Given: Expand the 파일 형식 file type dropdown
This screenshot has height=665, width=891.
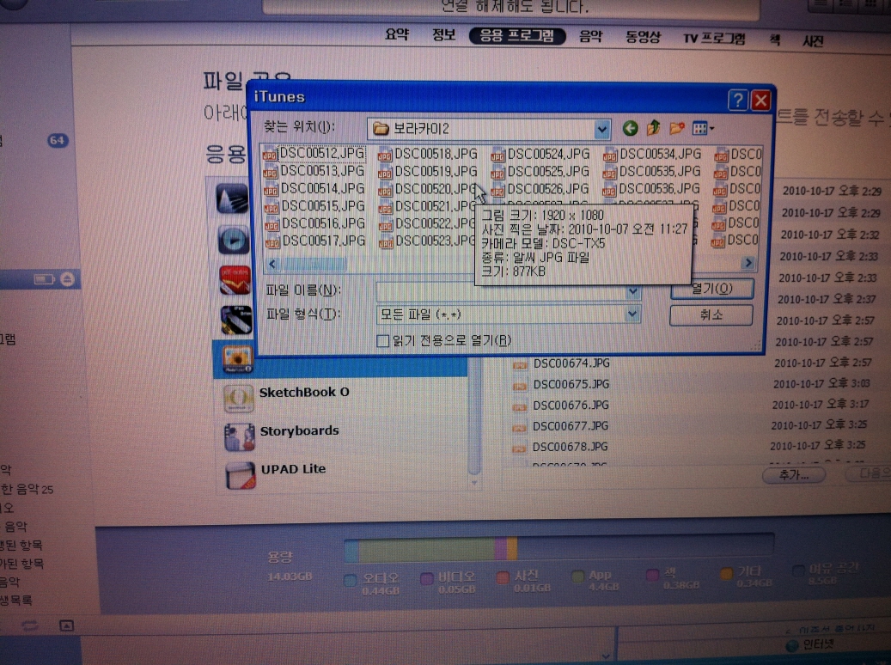Looking at the screenshot, I should (632, 314).
